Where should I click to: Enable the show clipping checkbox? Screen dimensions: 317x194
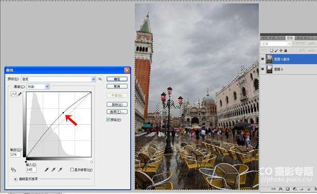click(72, 170)
